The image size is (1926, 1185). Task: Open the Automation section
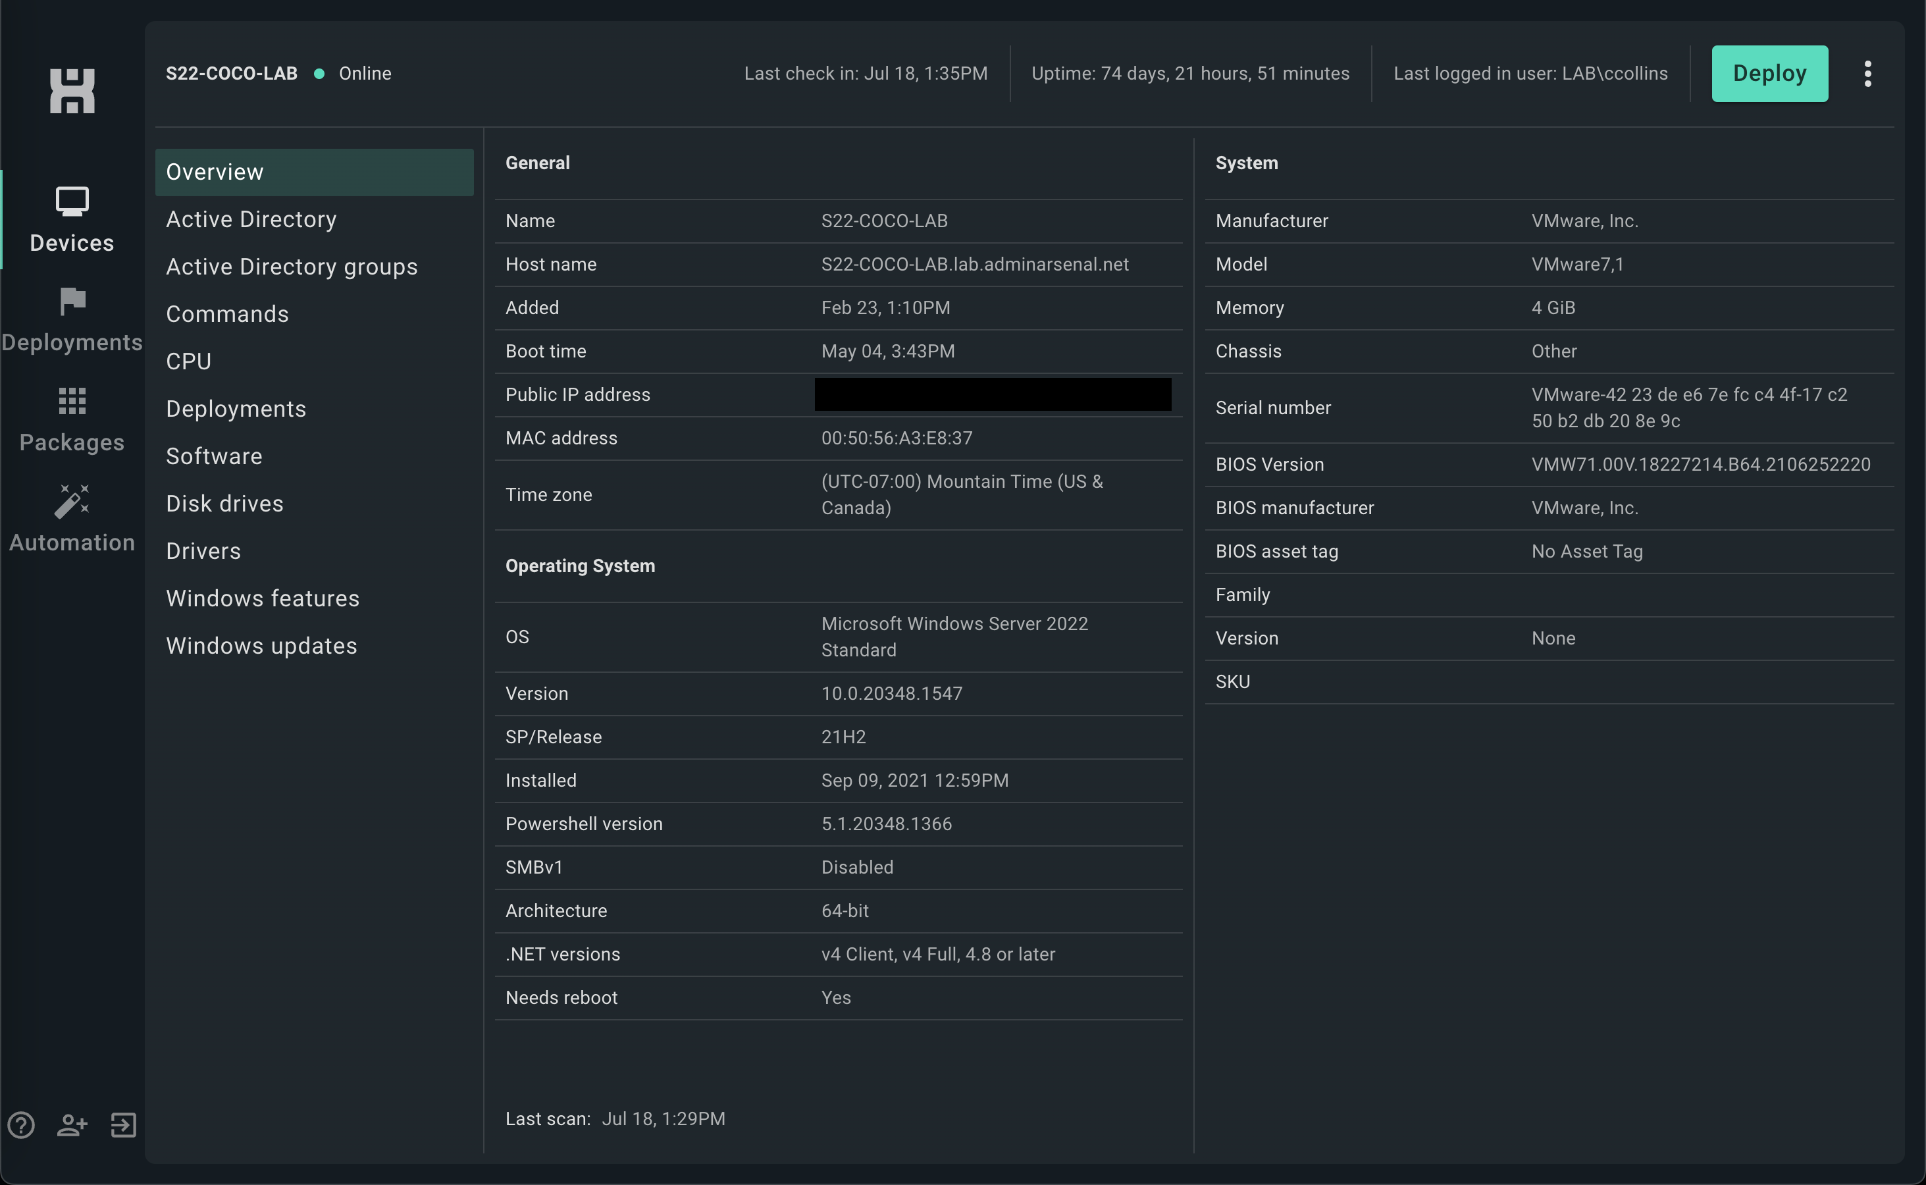pos(71,518)
